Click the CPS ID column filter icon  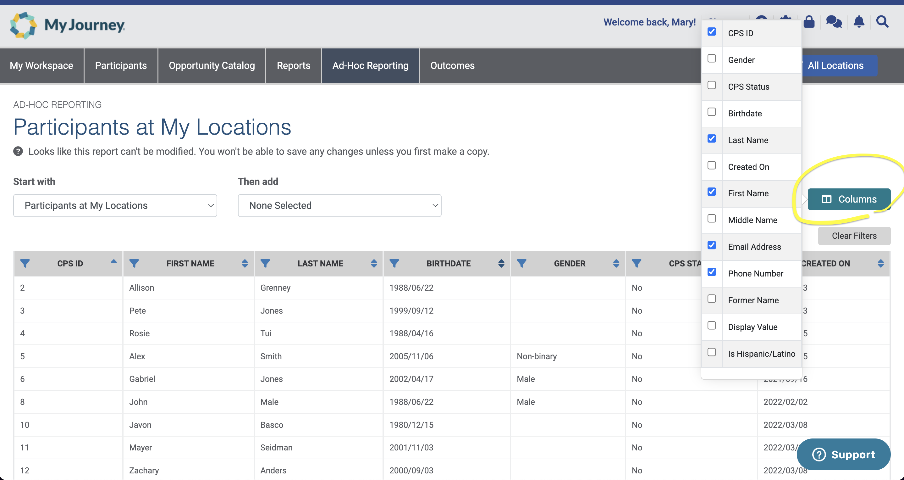click(x=25, y=263)
